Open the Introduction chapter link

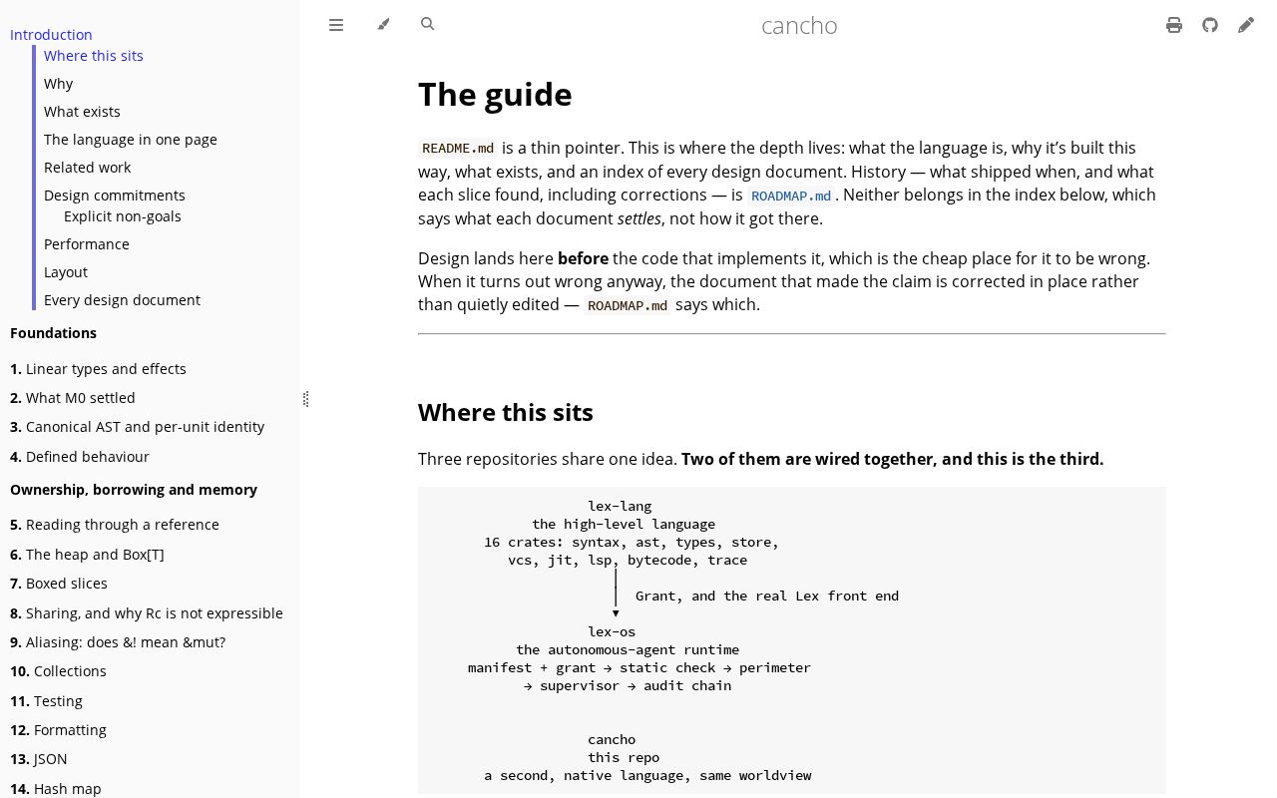(51, 34)
